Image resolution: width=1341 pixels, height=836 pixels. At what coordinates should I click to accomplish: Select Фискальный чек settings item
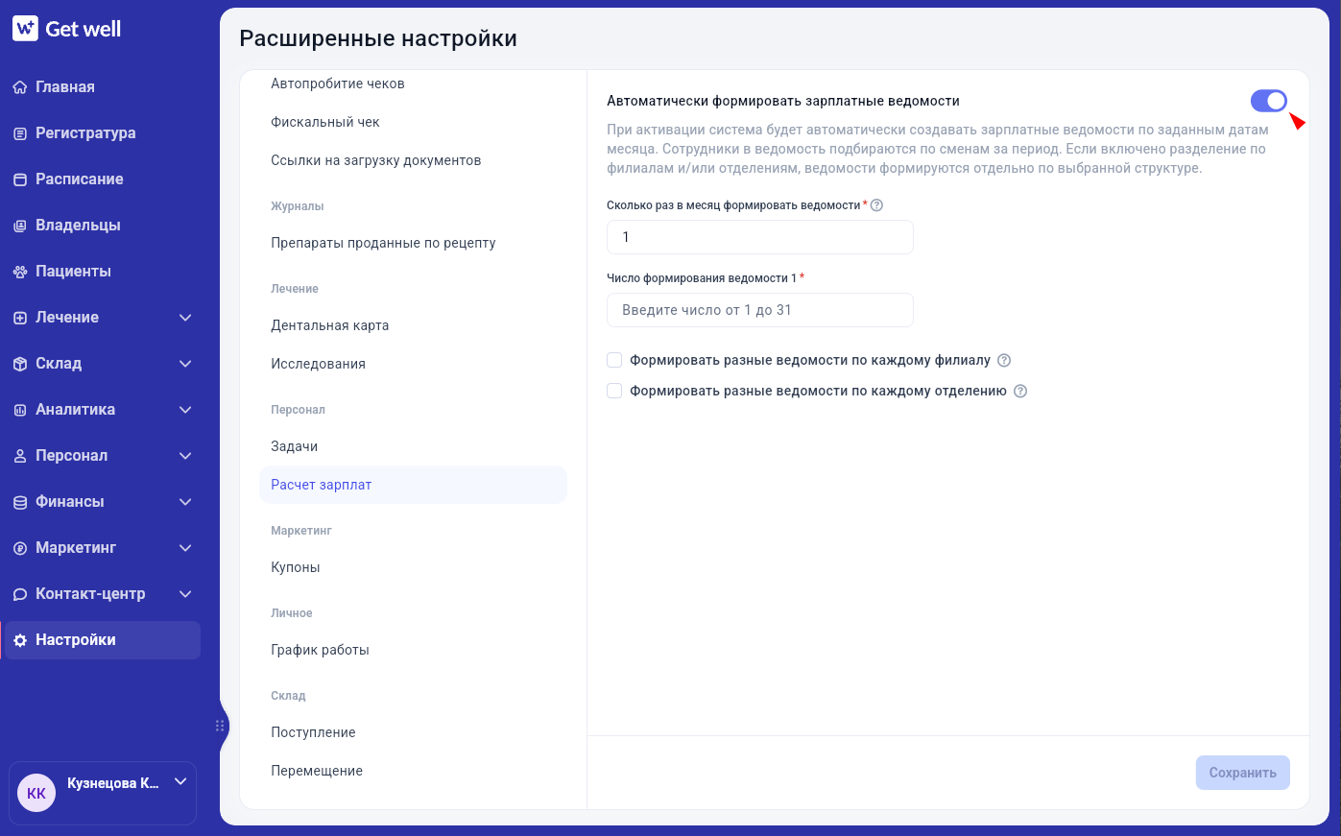[x=413, y=122]
